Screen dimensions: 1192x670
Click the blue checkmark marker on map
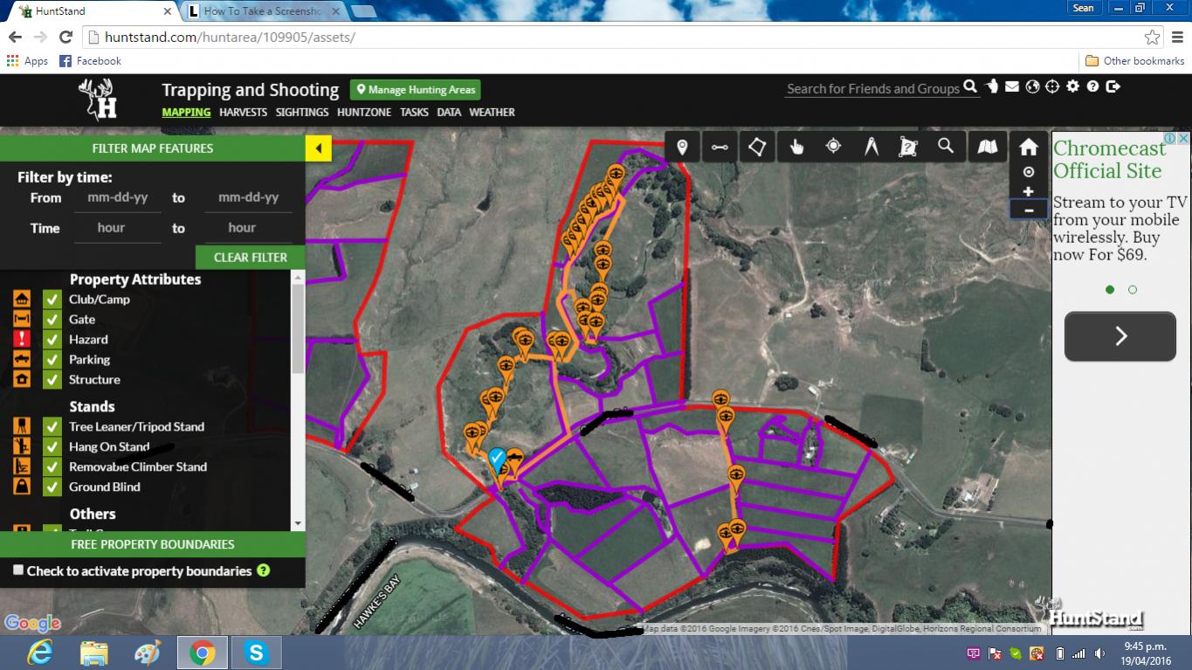[x=497, y=459]
